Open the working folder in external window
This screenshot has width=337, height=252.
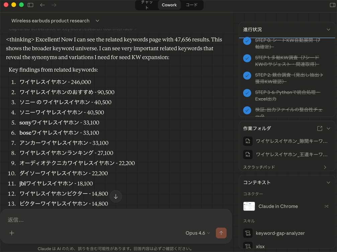(320, 129)
